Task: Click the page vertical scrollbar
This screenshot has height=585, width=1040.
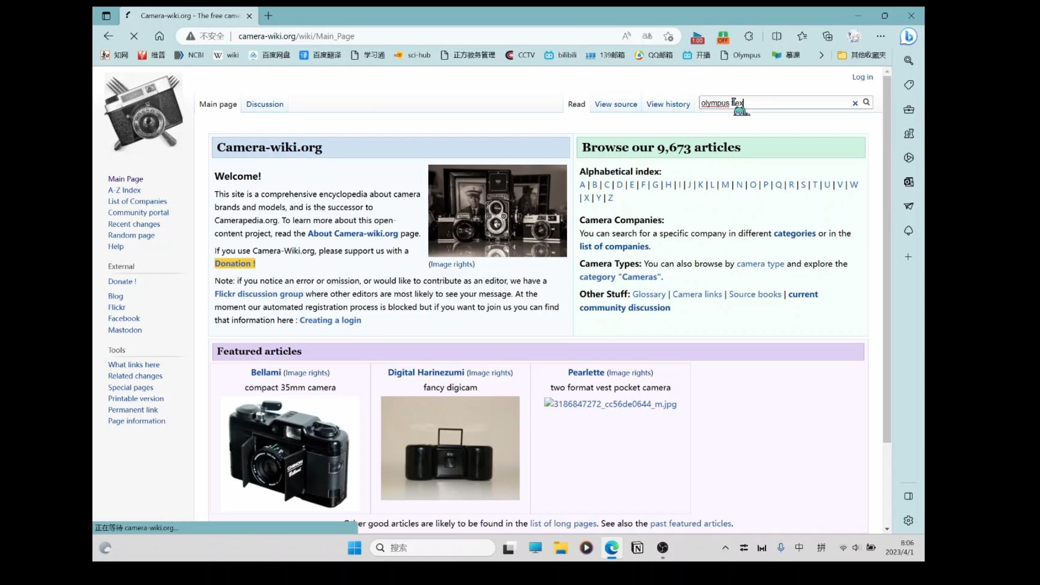Action: (887, 259)
